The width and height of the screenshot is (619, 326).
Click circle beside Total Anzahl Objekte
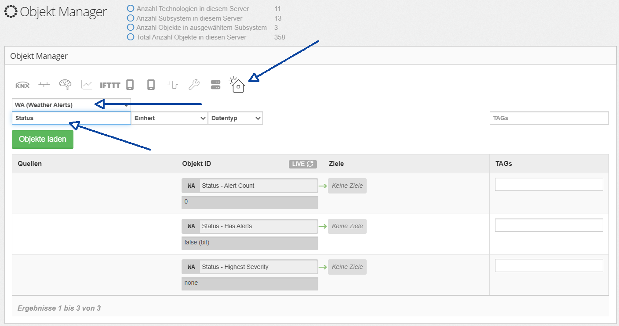pos(130,37)
